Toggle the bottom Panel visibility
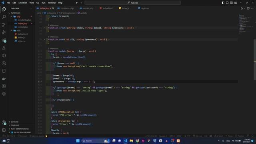 pyautogui.click(x=227, y=3)
